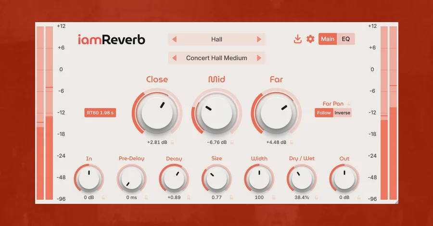Viewport: 433px width, 226px height.
Task: Switch to the EQ tab
Action: (x=346, y=39)
